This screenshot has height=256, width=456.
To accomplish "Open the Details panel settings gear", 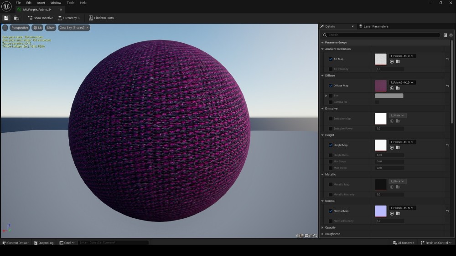I will 451,35.
